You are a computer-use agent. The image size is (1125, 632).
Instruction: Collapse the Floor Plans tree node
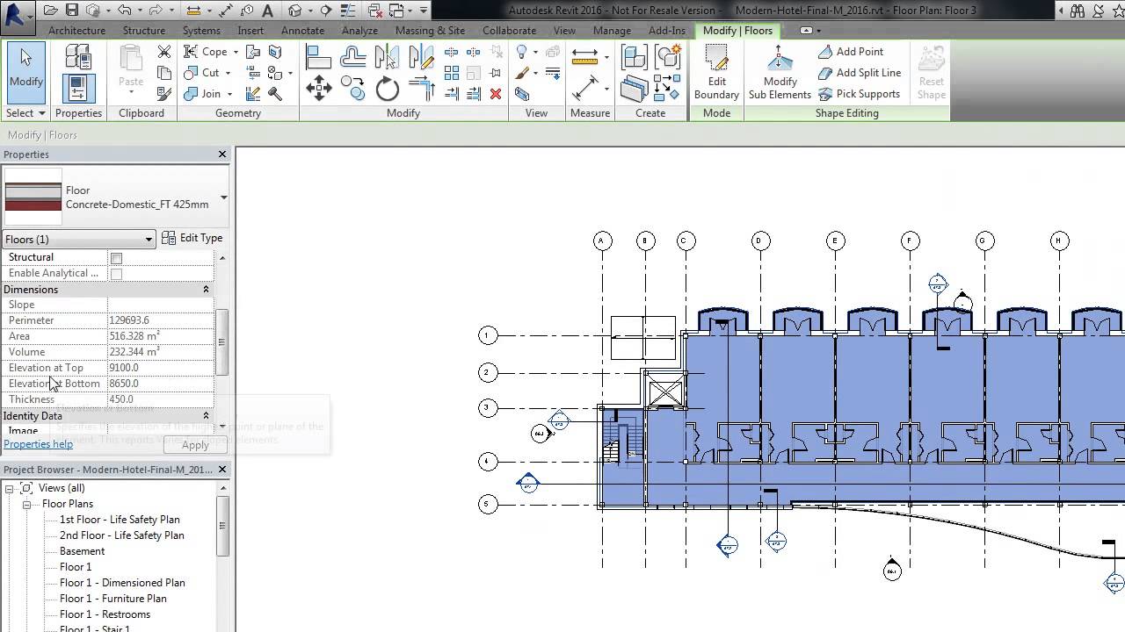pos(26,504)
